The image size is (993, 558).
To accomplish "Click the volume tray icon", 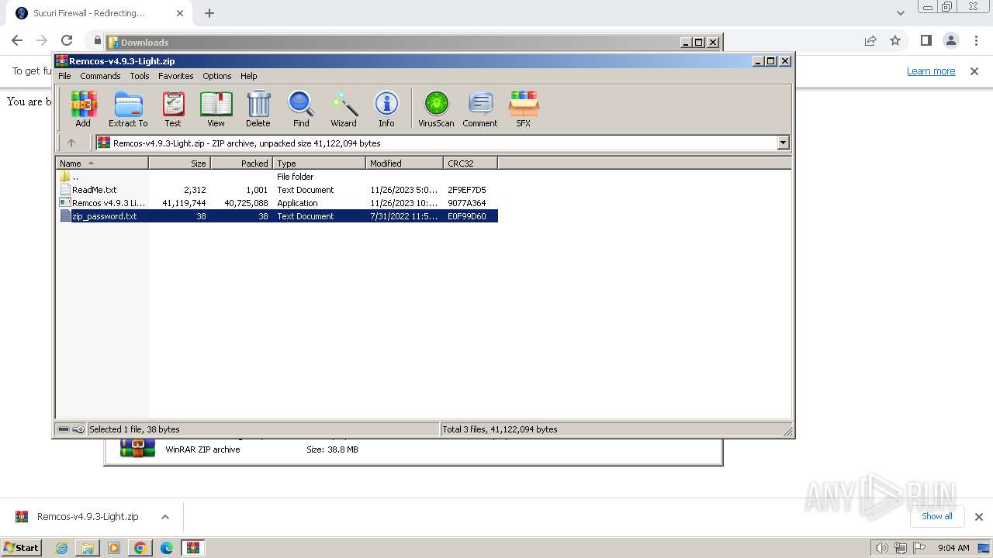I will coord(881,548).
